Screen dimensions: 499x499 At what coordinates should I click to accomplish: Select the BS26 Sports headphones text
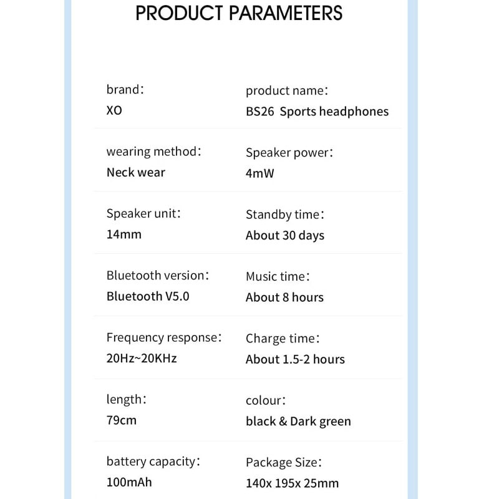click(317, 112)
